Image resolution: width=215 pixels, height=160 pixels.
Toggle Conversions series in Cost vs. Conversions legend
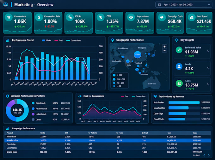[138, 96]
